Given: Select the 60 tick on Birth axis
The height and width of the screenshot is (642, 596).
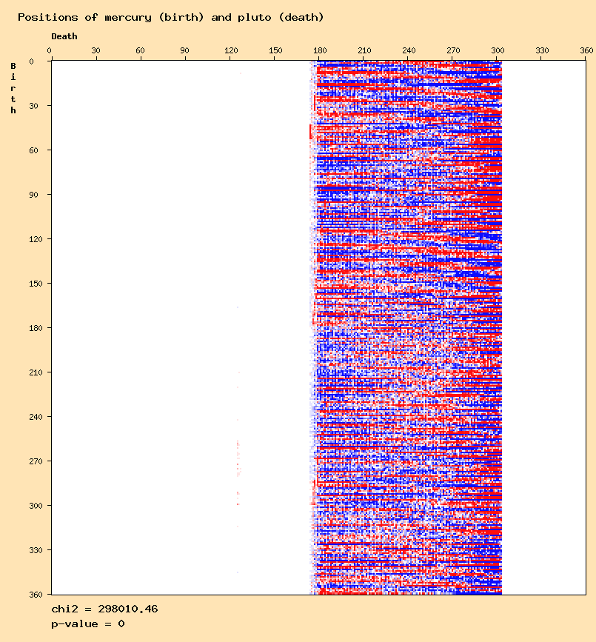Looking at the screenshot, I should coord(34,150).
